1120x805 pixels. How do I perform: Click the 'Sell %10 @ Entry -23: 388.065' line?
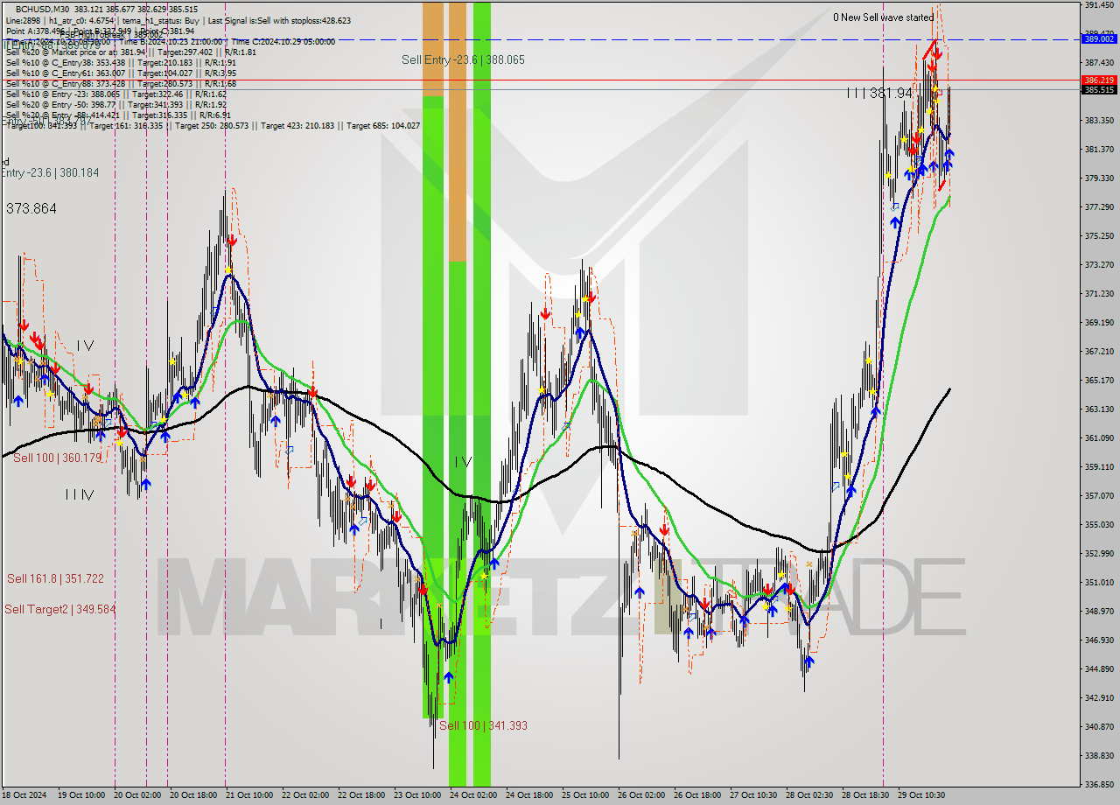[115, 94]
